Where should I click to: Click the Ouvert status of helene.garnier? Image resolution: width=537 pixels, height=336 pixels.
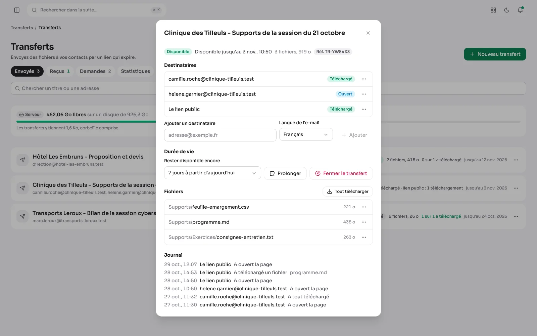[x=345, y=94]
